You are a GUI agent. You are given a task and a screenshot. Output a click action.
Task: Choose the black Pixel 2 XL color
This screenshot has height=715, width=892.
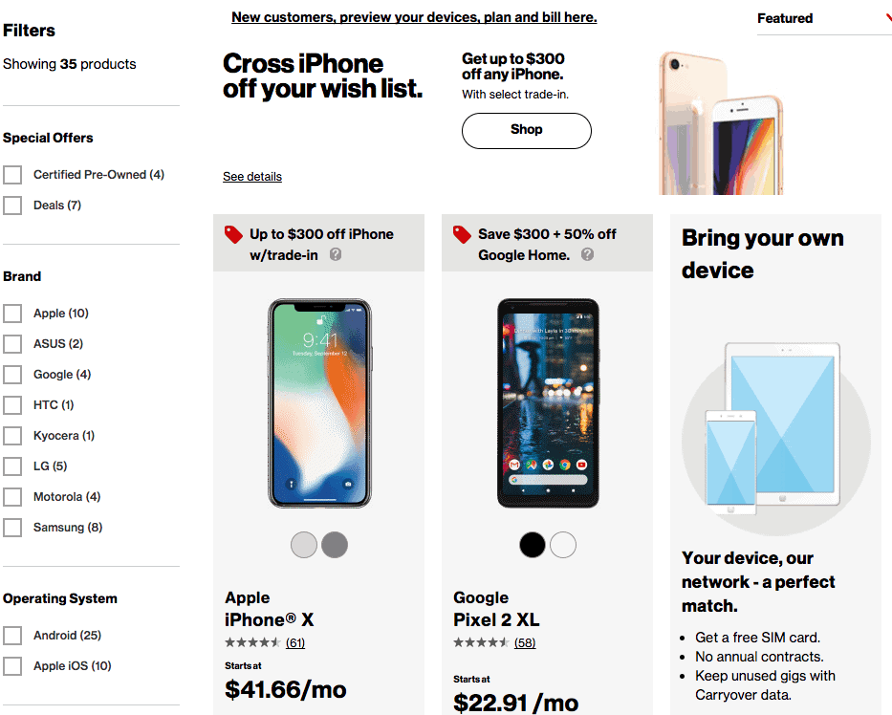pos(533,545)
